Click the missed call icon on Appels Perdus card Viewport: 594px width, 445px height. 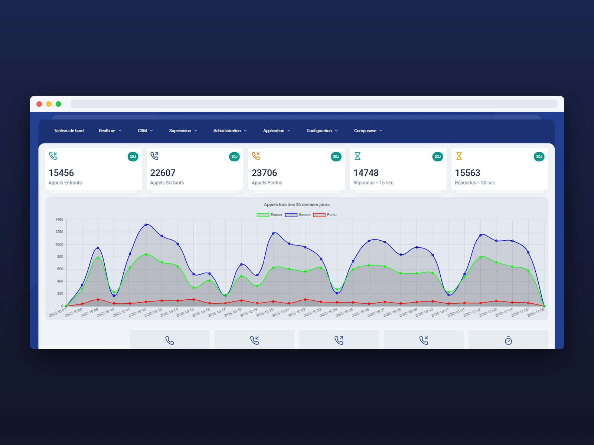click(x=256, y=156)
